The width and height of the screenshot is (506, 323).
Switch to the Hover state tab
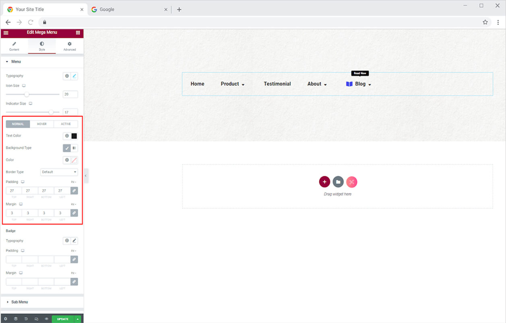tap(42, 124)
